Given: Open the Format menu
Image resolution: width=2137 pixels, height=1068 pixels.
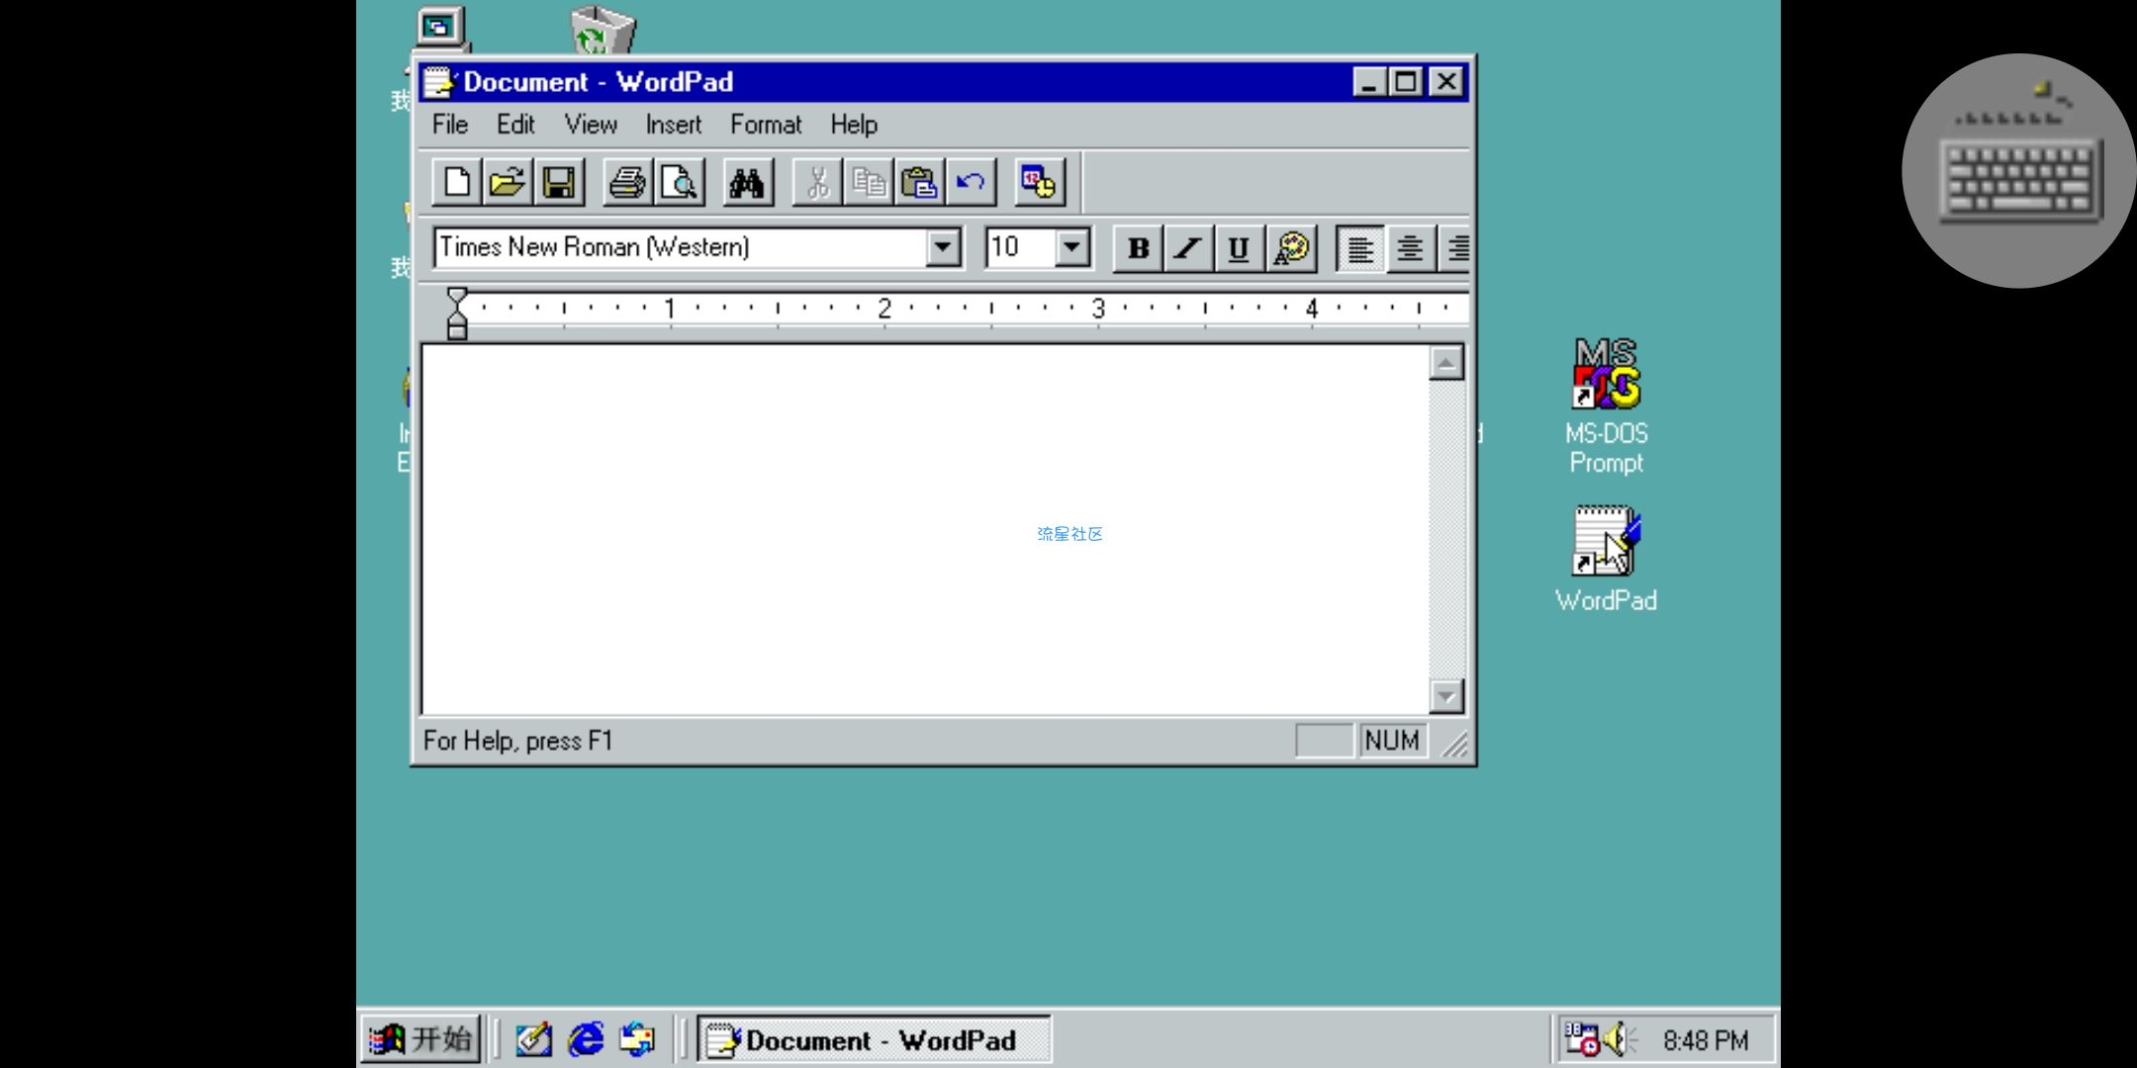Looking at the screenshot, I should pyautogui.click(x=765, y=125).
